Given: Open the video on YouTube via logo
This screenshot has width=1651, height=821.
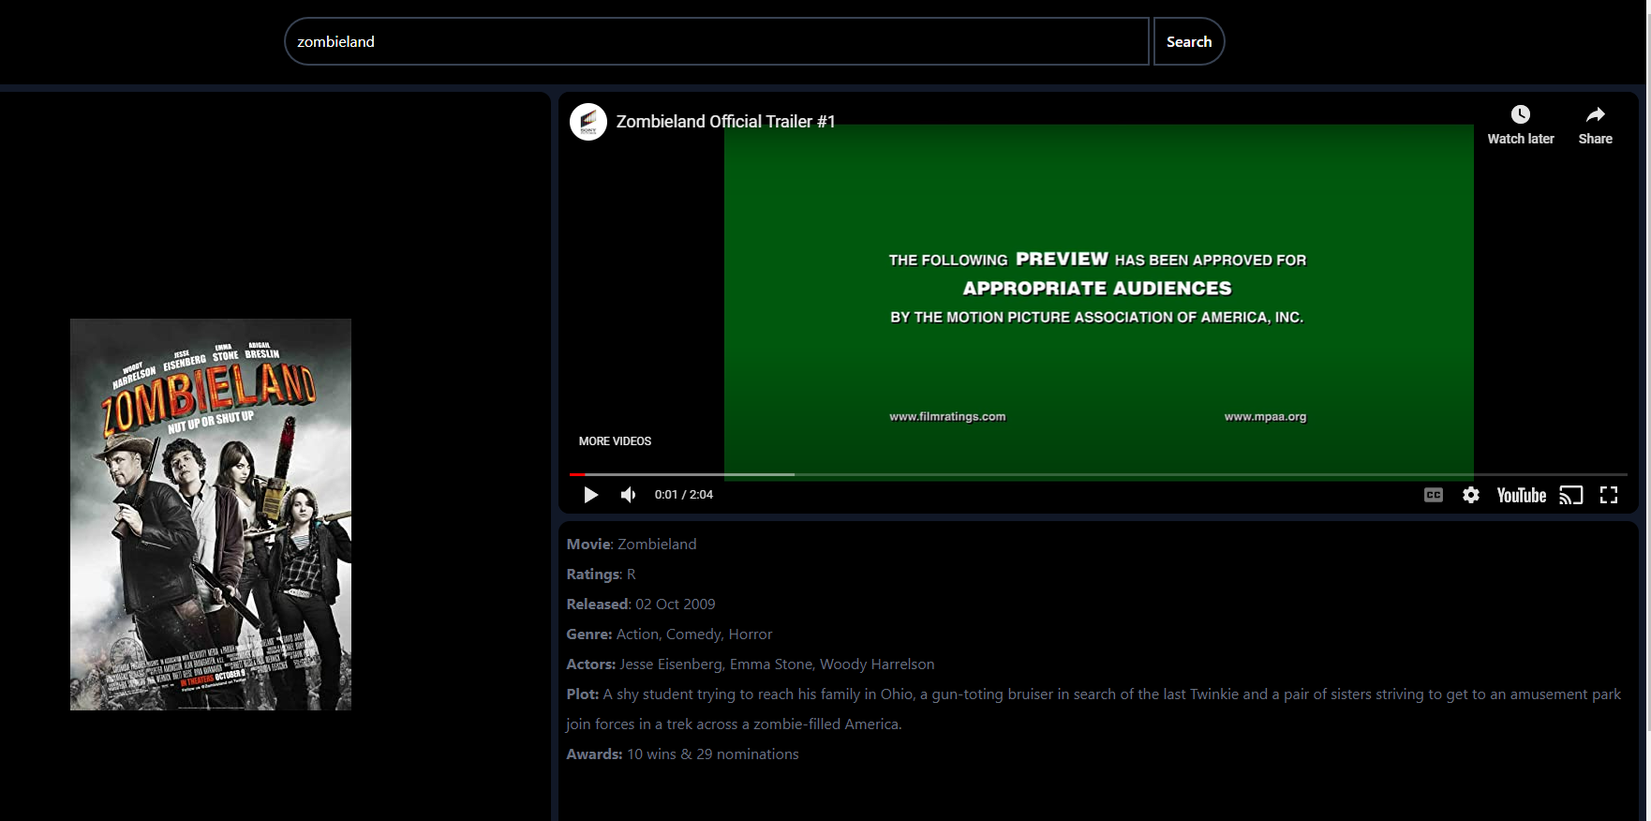Looking at the screenshot, I should pyautogui.click(x=1521, y=495).
